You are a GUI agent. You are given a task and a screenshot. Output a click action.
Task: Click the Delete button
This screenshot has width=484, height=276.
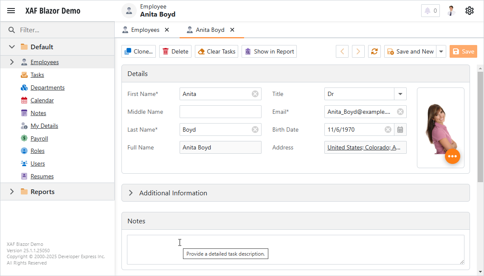click(175, 51)
